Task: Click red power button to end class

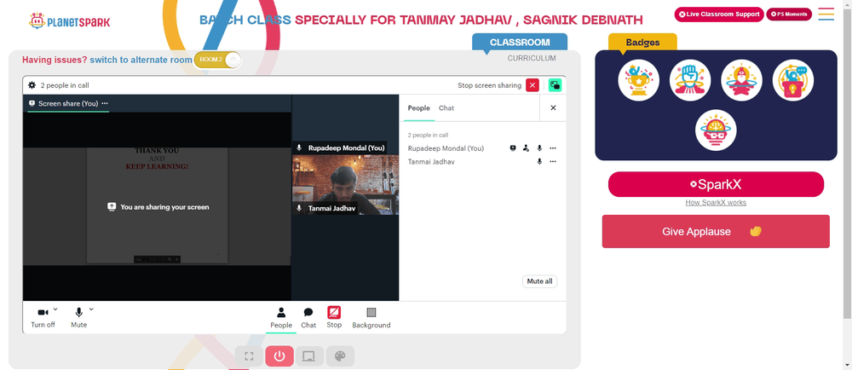Action: click(x=279, y=356)
